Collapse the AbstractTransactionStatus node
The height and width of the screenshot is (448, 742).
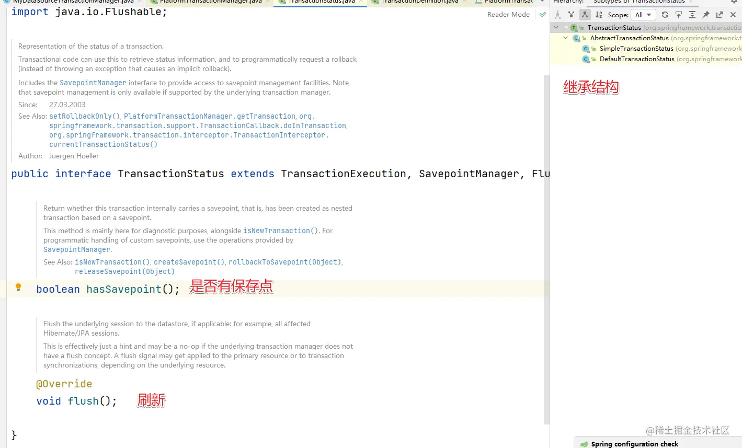click(566, 38)
